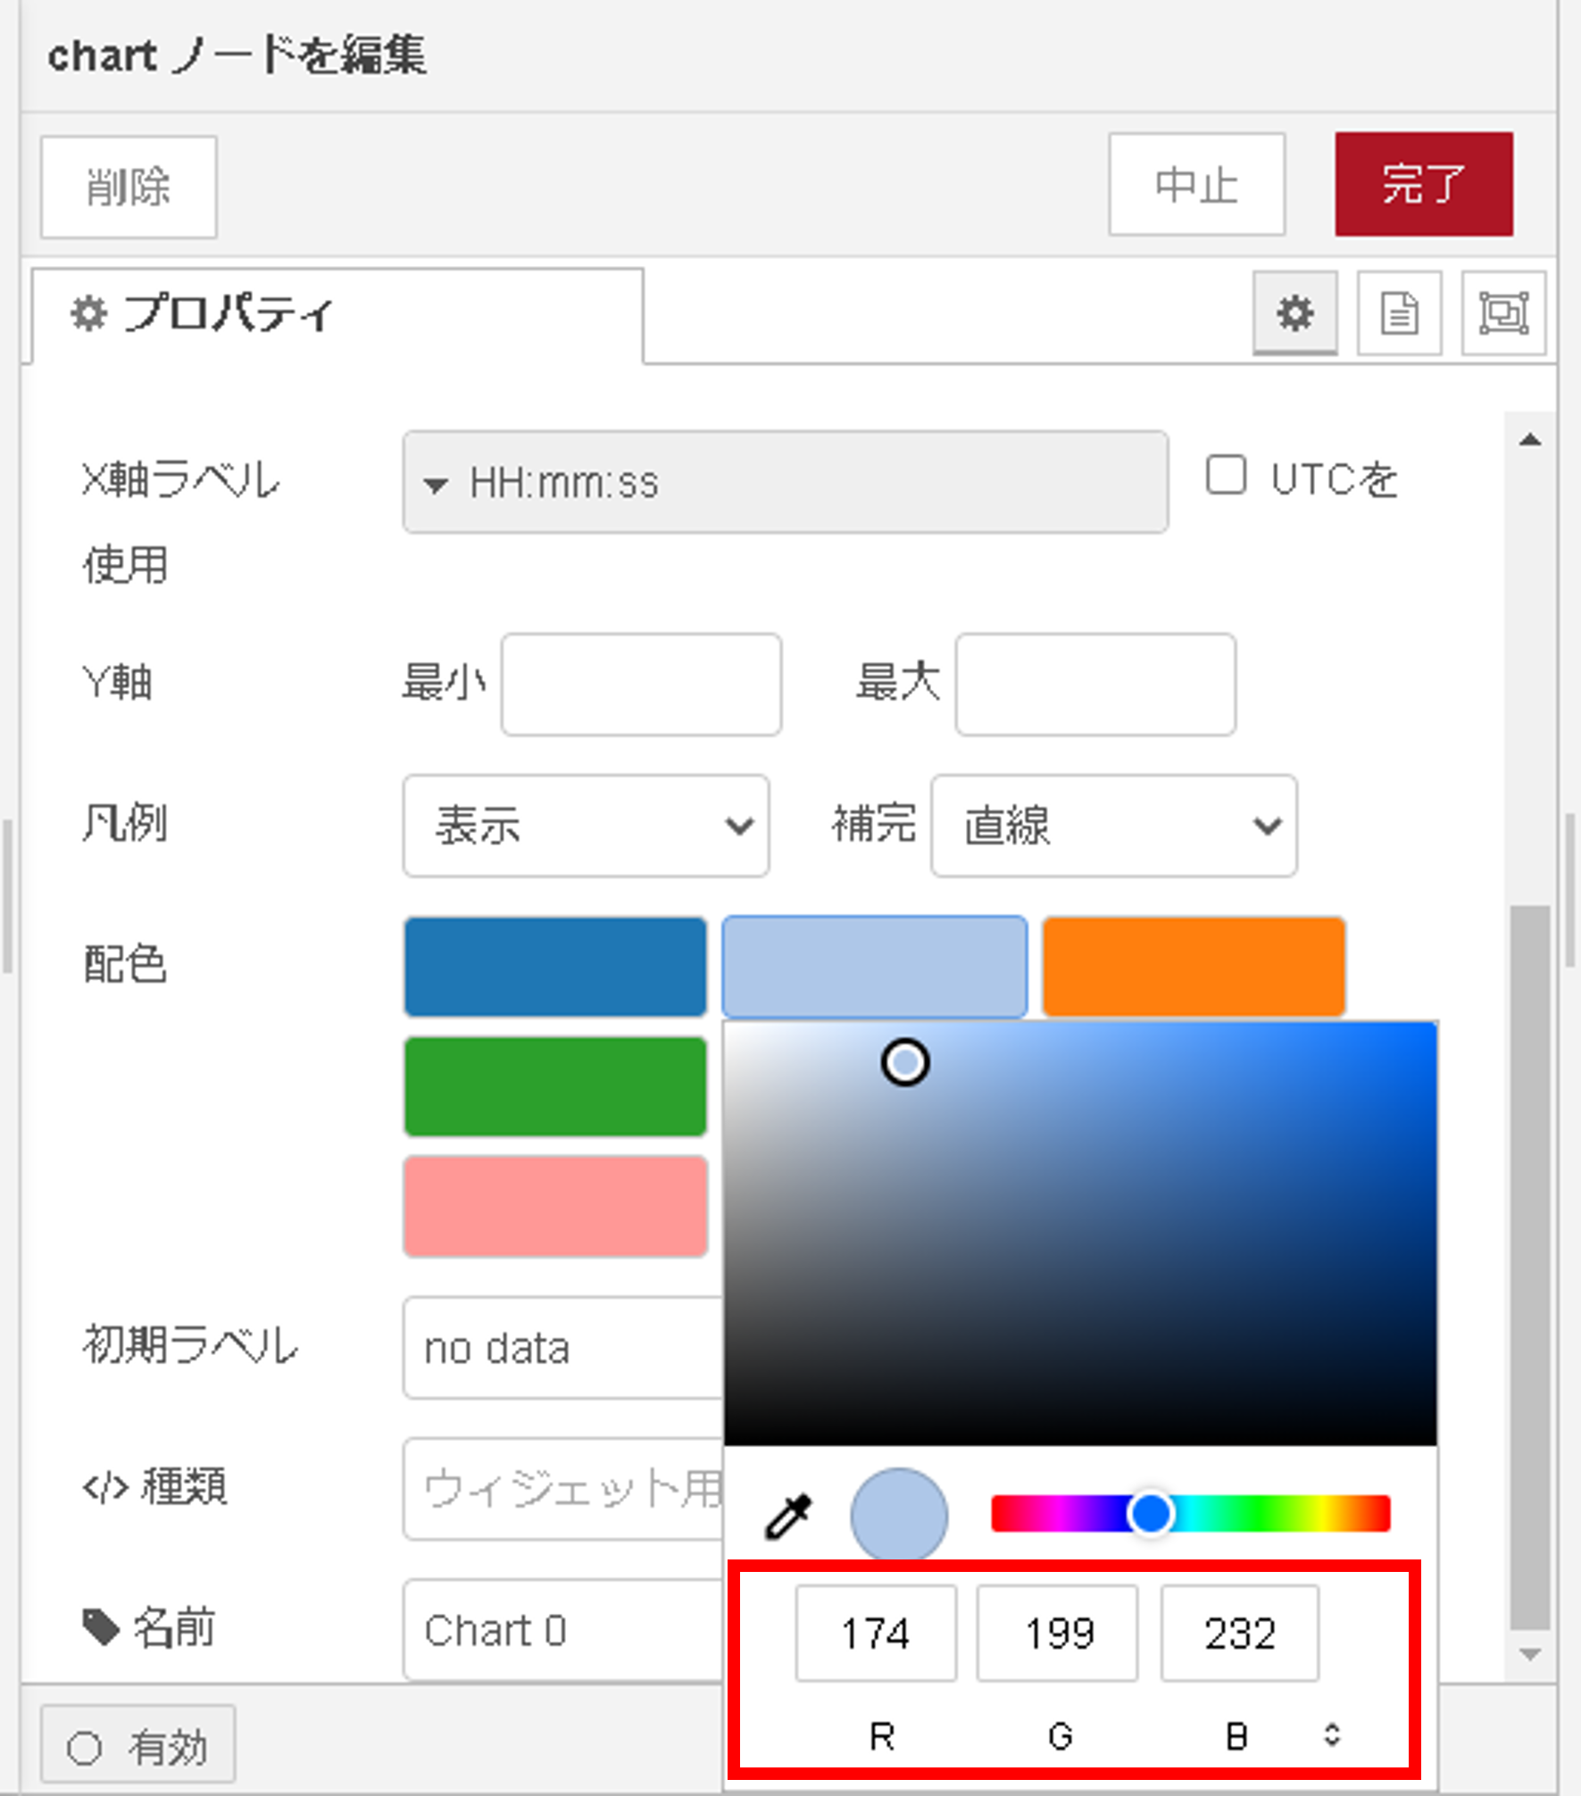Toggle RGB color format switcher arrows

pyautogui.click(x=1332, y=1734)
